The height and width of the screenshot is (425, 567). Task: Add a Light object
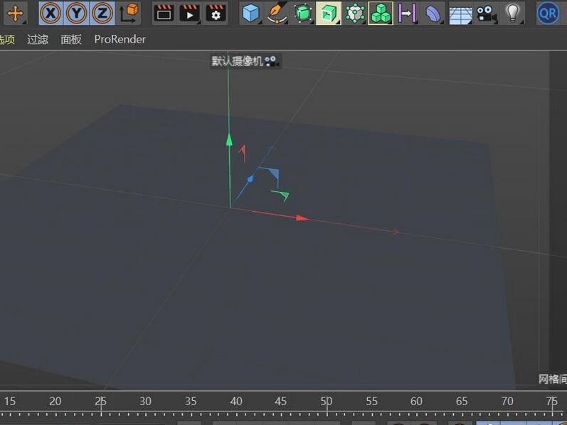(512, 13)
